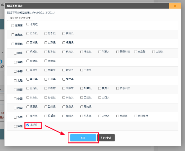Image resolution: width=185 pixels, height=151 pixels.
Task: Tick the 大阪府 checkbox
Action: point(64,88)
